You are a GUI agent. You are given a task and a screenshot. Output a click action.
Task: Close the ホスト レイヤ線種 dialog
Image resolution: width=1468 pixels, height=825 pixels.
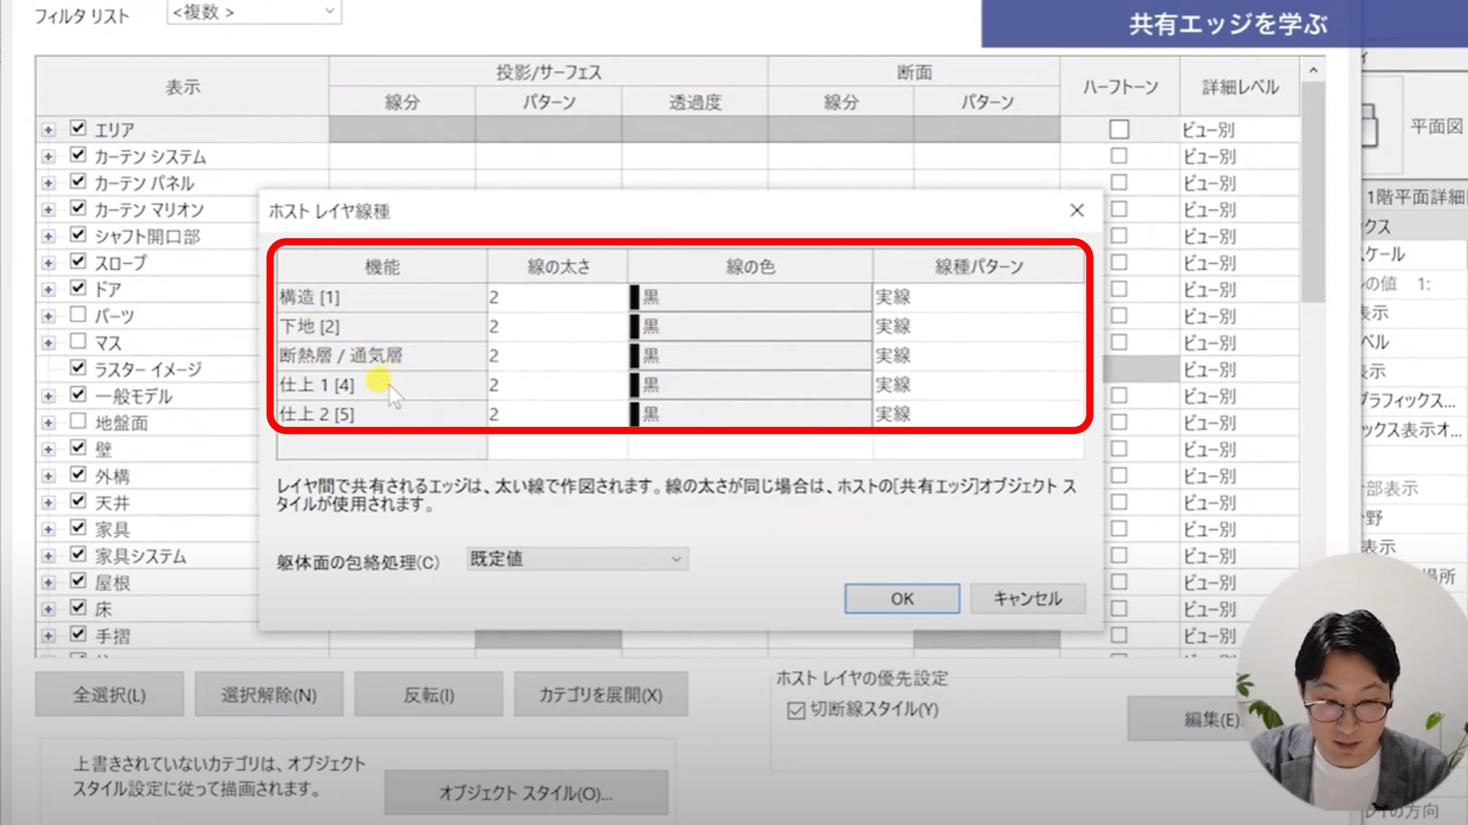[x=1076, y=211]
